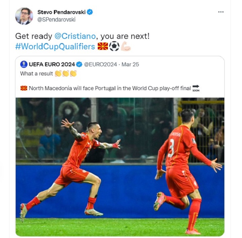The height and width of the screenshot is (238, 242).
Task: Open the #WorldCupQualifiers hashtag link
Action: 55,46
